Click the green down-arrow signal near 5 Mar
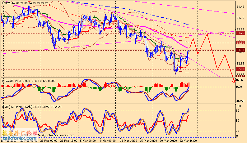 point(94,17)
